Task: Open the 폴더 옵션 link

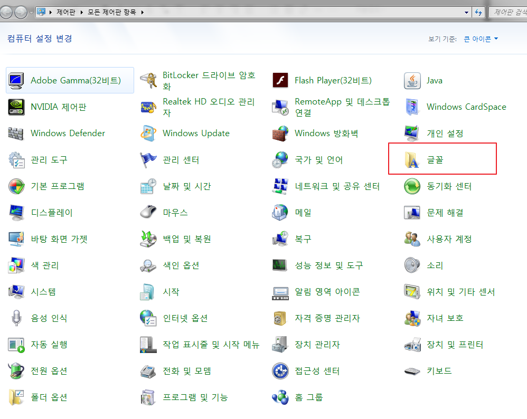Action: [49, 397]
